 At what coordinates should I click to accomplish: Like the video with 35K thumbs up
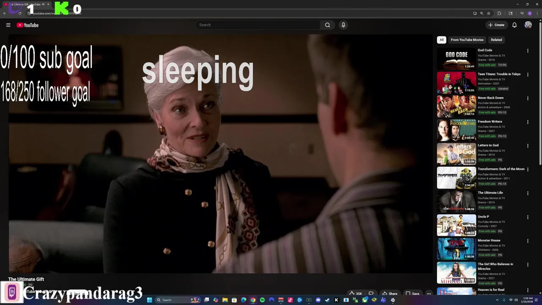[x=355, y=294]
